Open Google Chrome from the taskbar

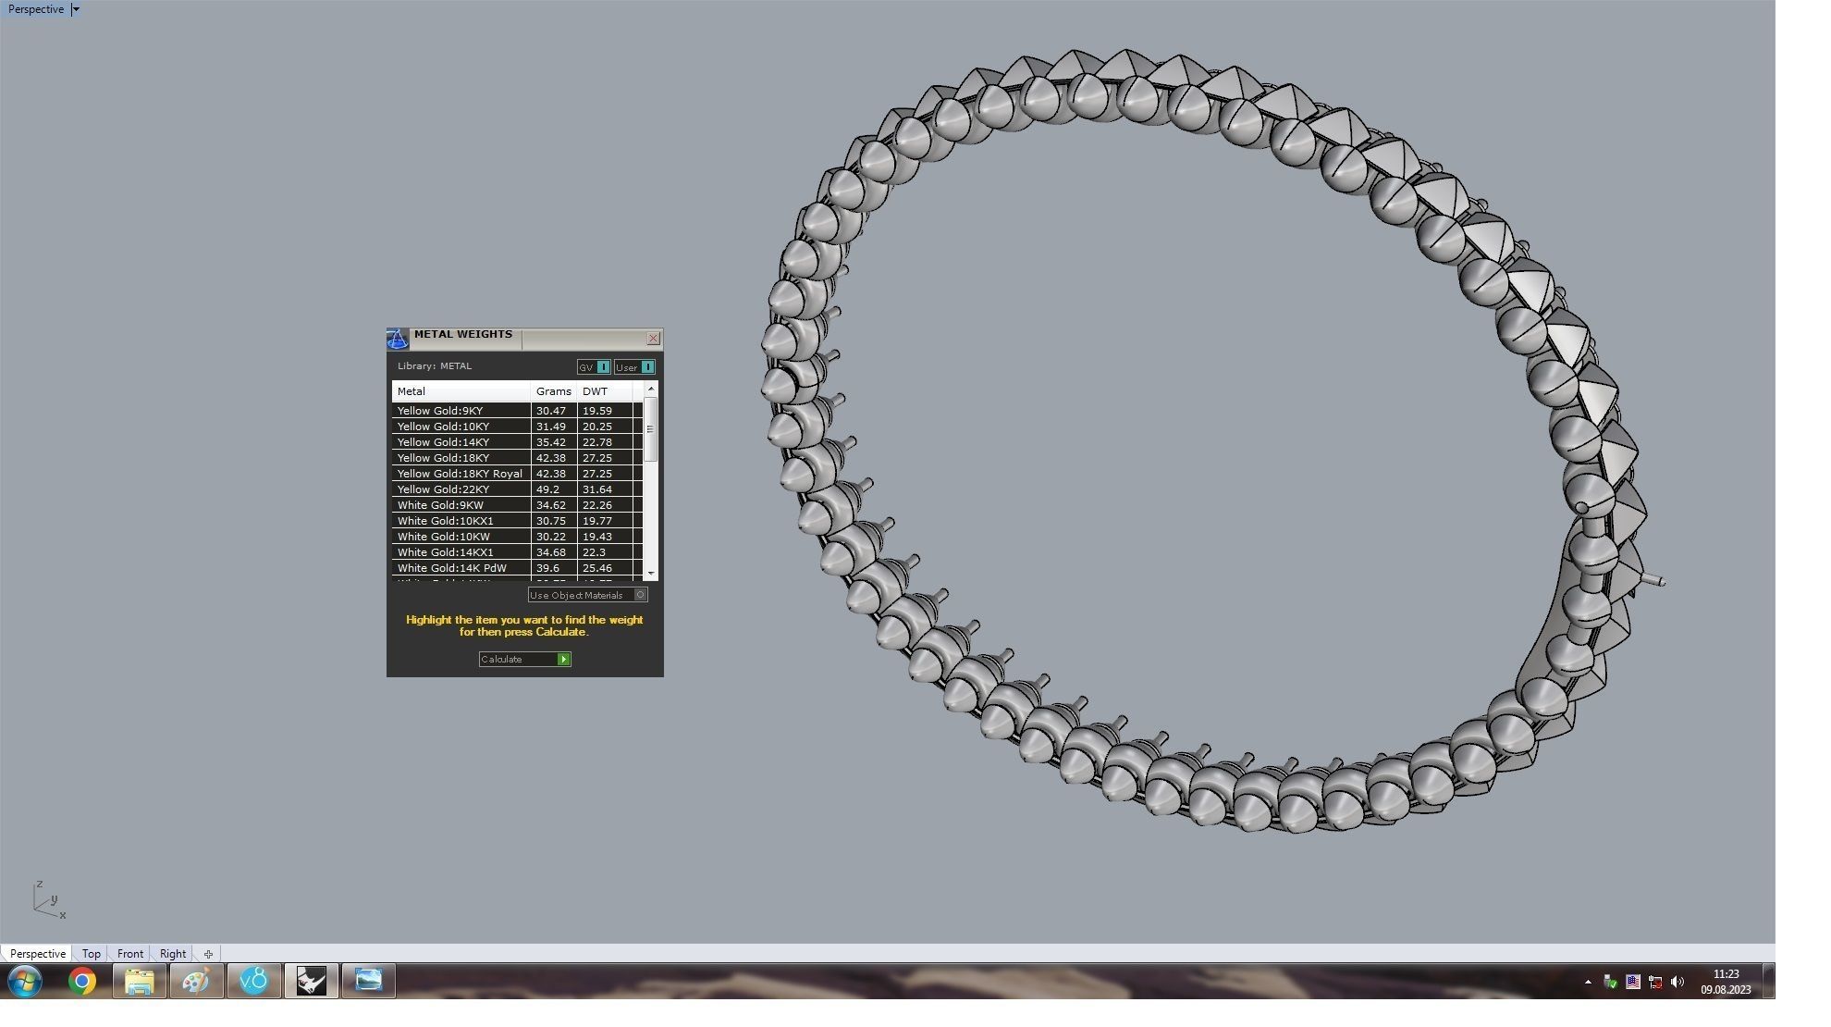coord(82,982)
